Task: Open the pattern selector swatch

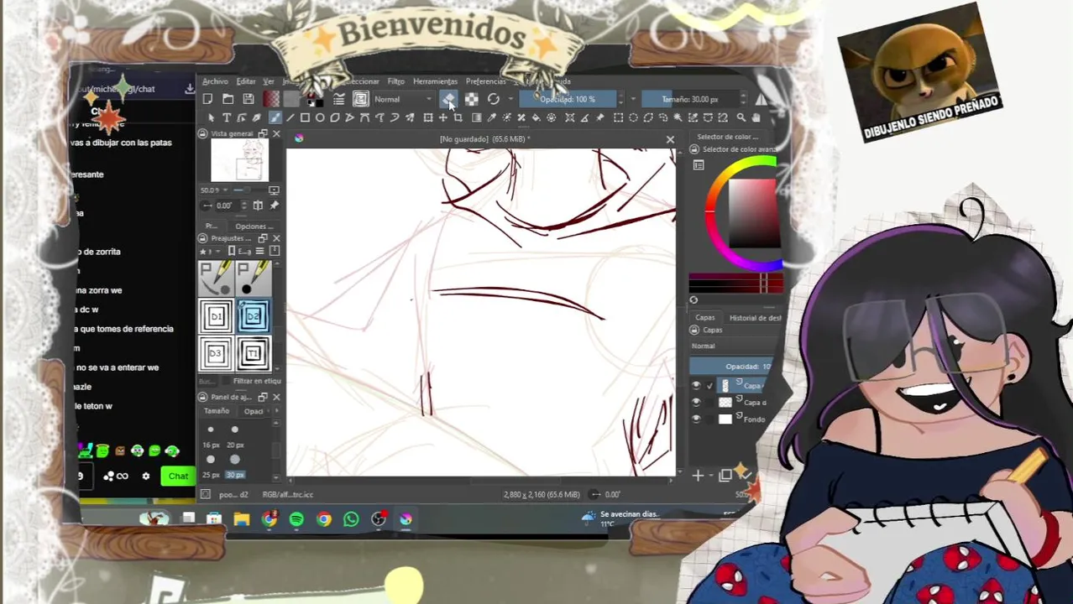Action: pos(291,99)
